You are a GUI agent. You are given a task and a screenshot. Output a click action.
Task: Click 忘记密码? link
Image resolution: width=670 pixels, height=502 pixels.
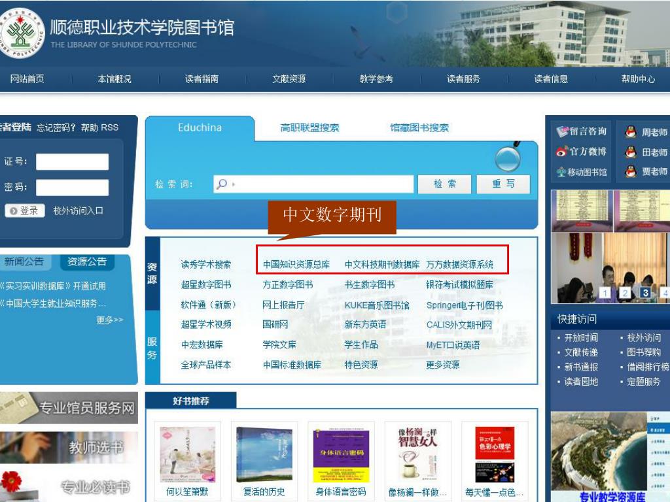click(x=56, y=127)
